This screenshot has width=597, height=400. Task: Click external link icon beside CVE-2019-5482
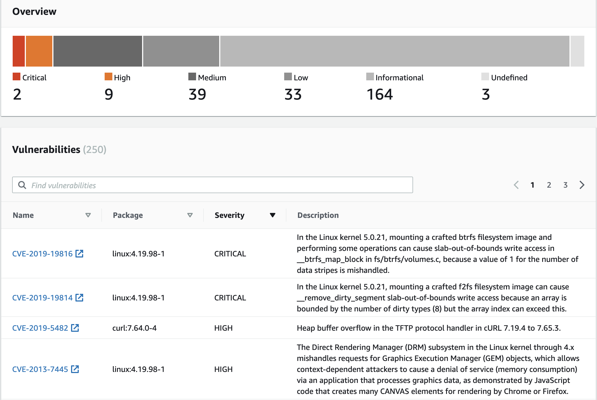coord(75,328)
